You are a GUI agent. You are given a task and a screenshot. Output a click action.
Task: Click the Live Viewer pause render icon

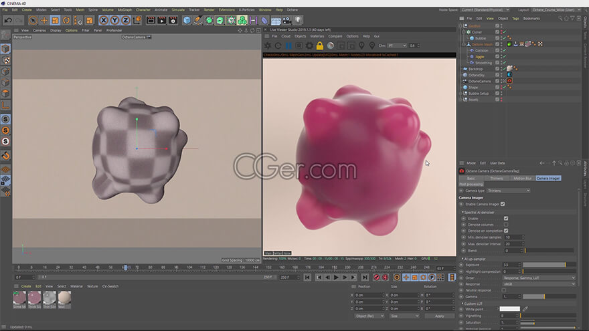(x=288, y=45)
